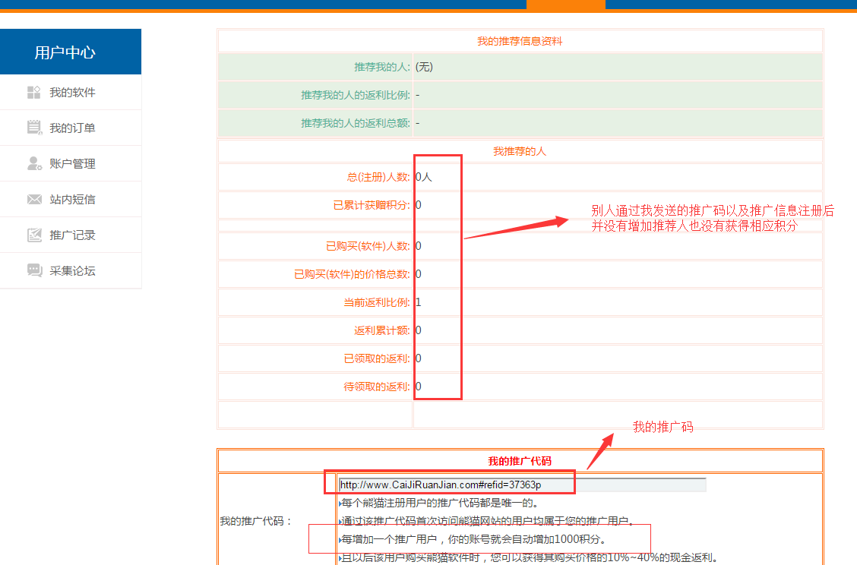This screenshot has height=565, width=857.
Task: Select the promotion URL input field
Action: pos(522,485)
